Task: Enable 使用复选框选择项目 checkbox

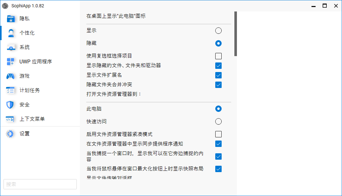Action: (218, 56)
